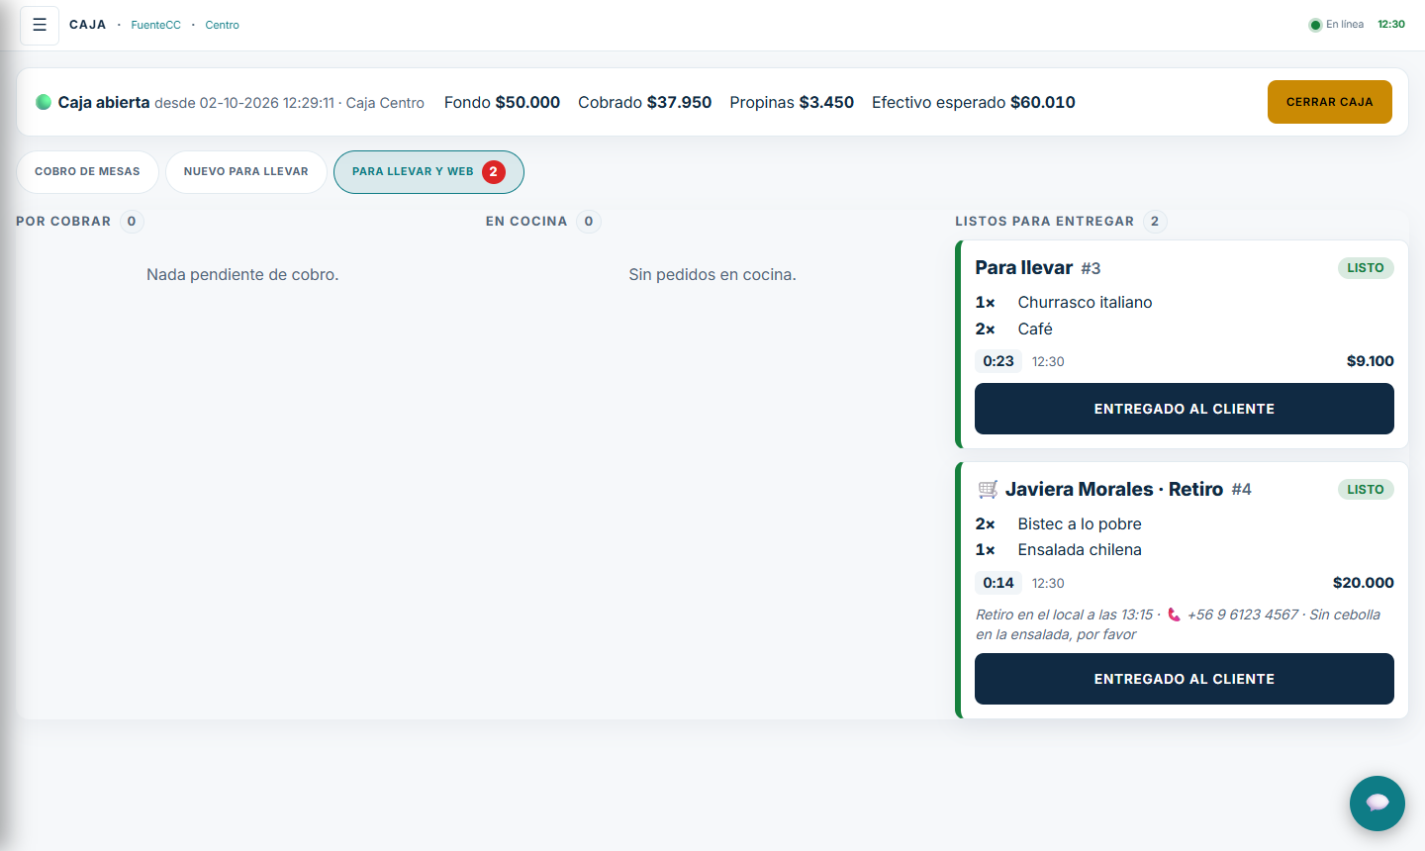Screen dimensions: 1425x851
Task: Mark order #3 as Entregado al Cliente
Action: pyautogui.click(x=1185, y=409)
